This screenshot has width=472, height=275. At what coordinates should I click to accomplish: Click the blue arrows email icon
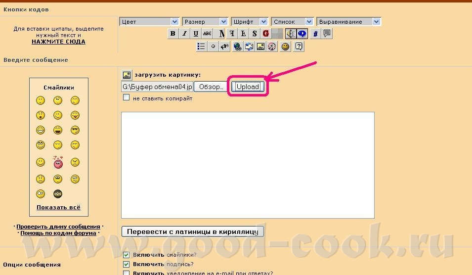coord(249,46)
